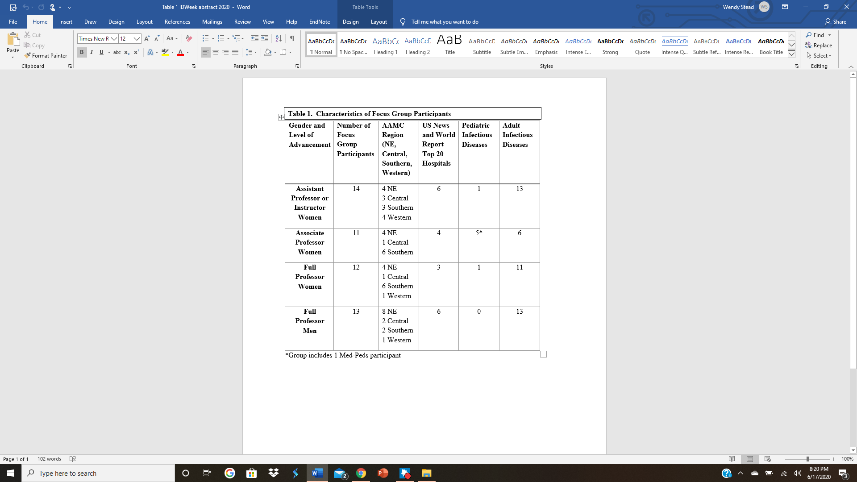Image resolution: width=857 pixels, height=482 pixels.
Task: Open File Explorer from the taskbar
Action: click(x=427, y=473)
